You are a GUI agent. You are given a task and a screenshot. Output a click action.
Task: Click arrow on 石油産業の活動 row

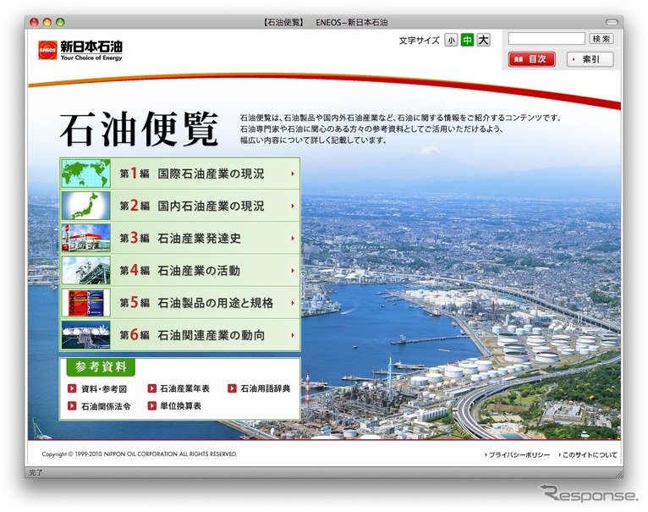(293, 271)
